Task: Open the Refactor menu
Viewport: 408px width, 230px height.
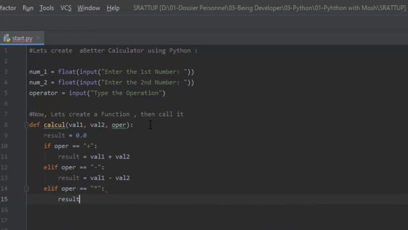Action: [x=8, y=8]
